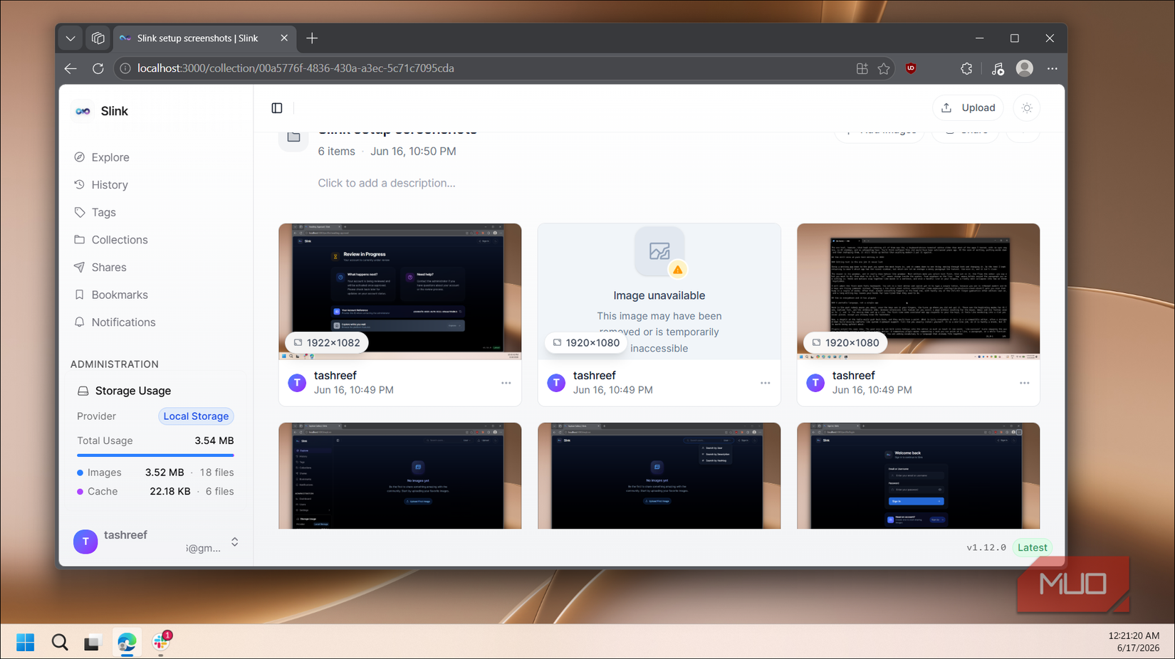
Task: Open a new browser tab
Action: tap(312, 38)
